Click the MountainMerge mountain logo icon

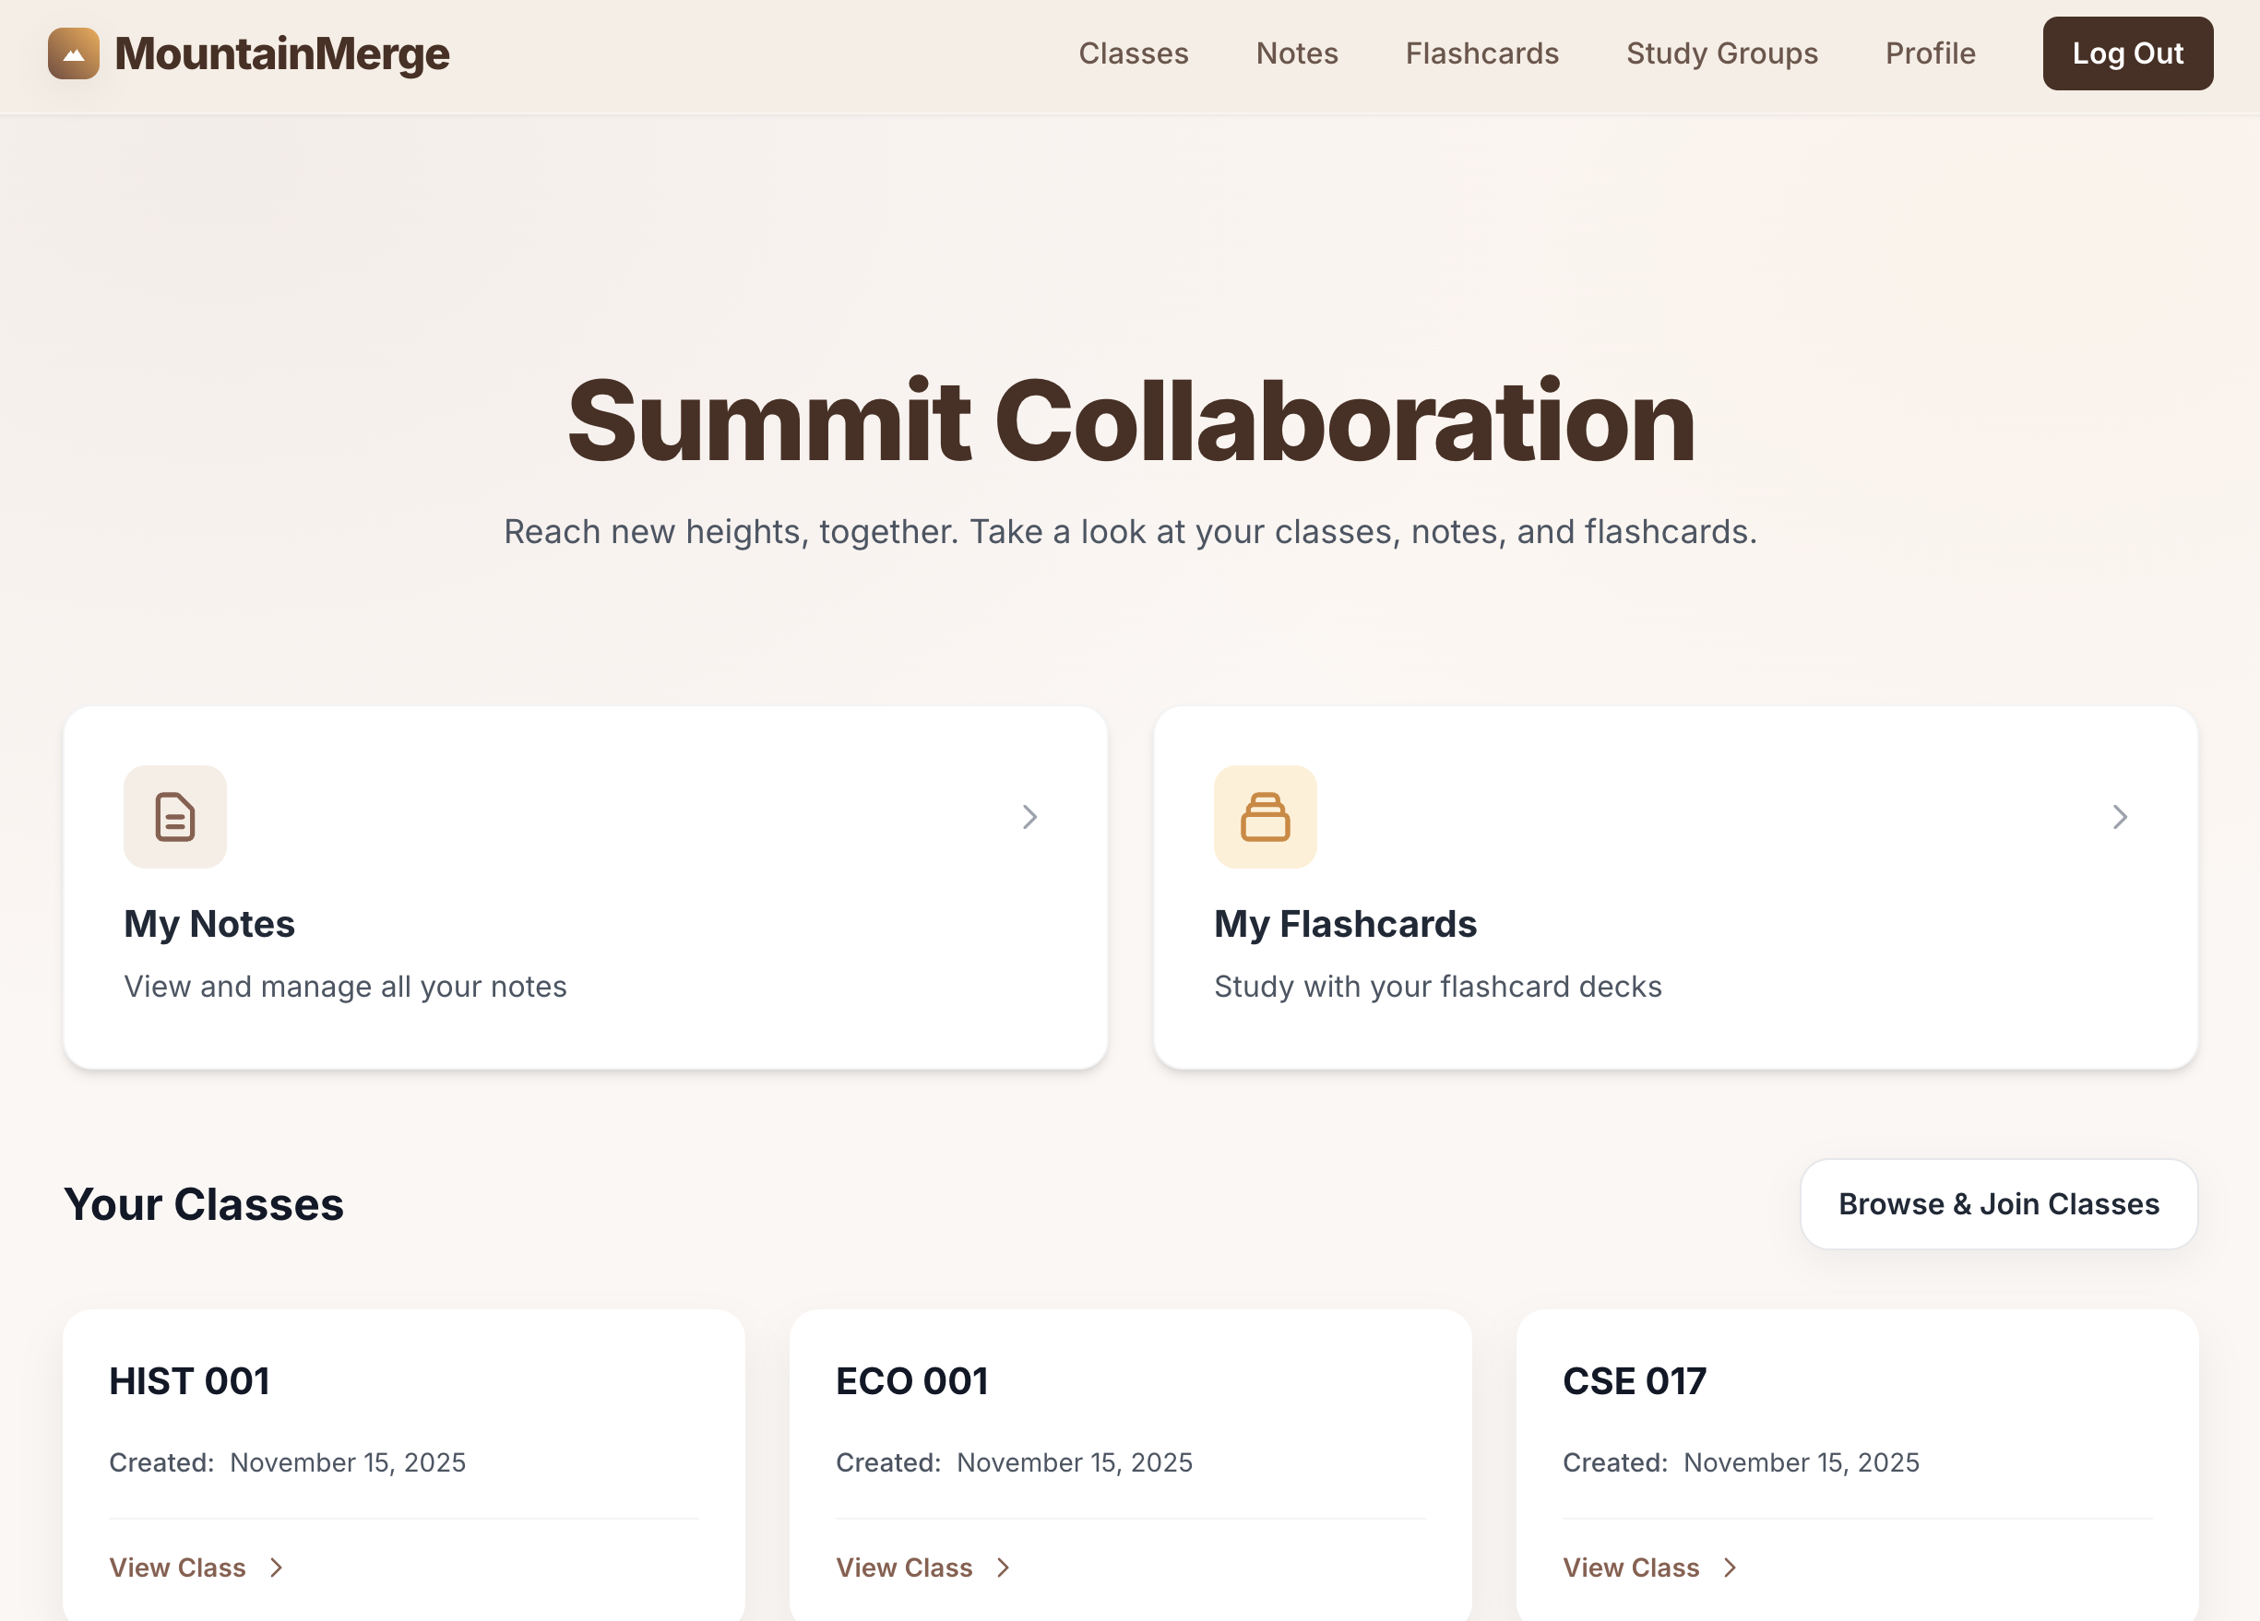point(73,53)
